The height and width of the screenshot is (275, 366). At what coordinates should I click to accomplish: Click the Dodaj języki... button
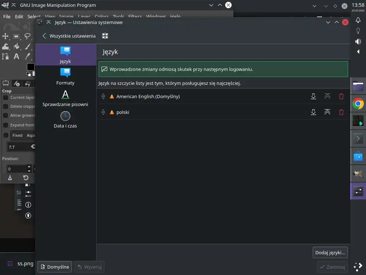330,252
